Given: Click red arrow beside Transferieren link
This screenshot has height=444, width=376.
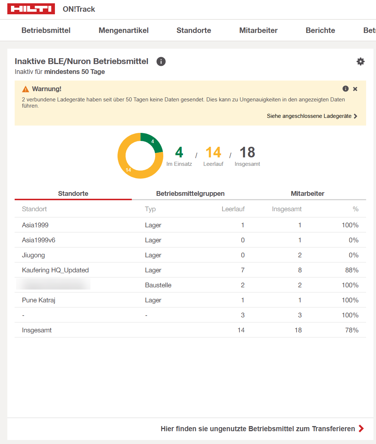Looking at the screenshot, I should click(x=361, y=429).
